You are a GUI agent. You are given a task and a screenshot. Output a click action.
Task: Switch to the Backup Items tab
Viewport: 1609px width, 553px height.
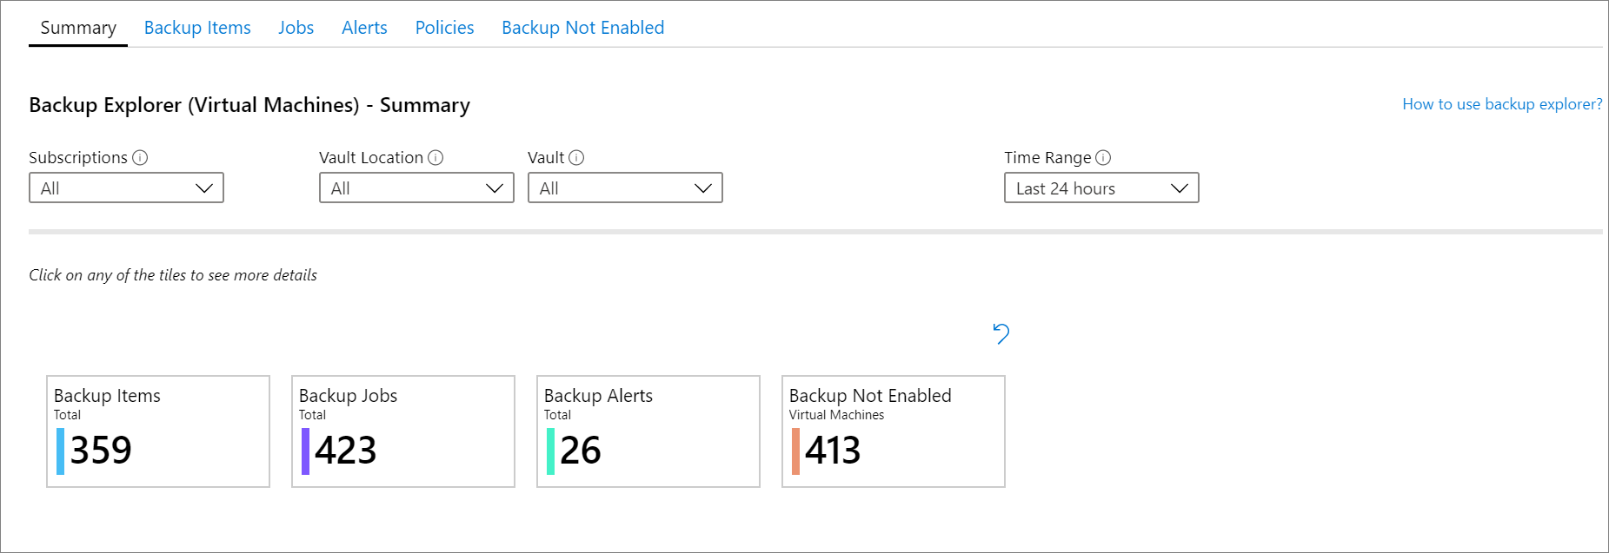coord(197,28)
